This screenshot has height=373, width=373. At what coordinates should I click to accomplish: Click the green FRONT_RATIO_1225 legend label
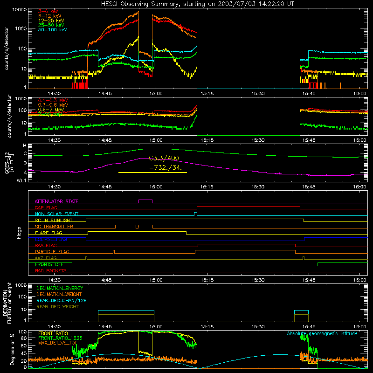pyautogui.click(x=60, y=338)
